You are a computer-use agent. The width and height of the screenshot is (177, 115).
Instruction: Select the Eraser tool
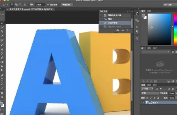[2, 58]
